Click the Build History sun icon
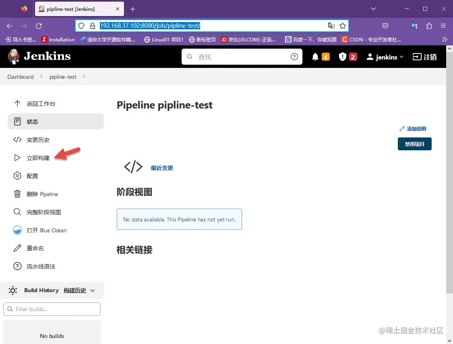Image resolution: width=453 pixels, height=344 pixels. pyautogui.click(x=13, y=291)
